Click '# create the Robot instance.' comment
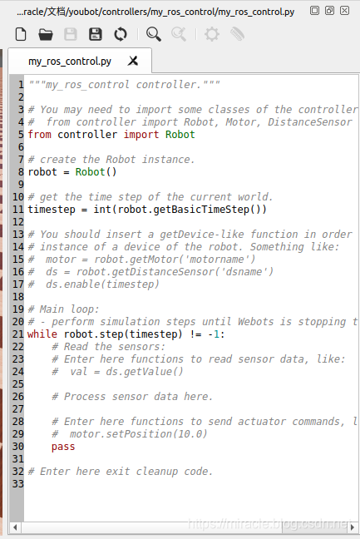Screen dimensions: 360x539 [111, 160]
